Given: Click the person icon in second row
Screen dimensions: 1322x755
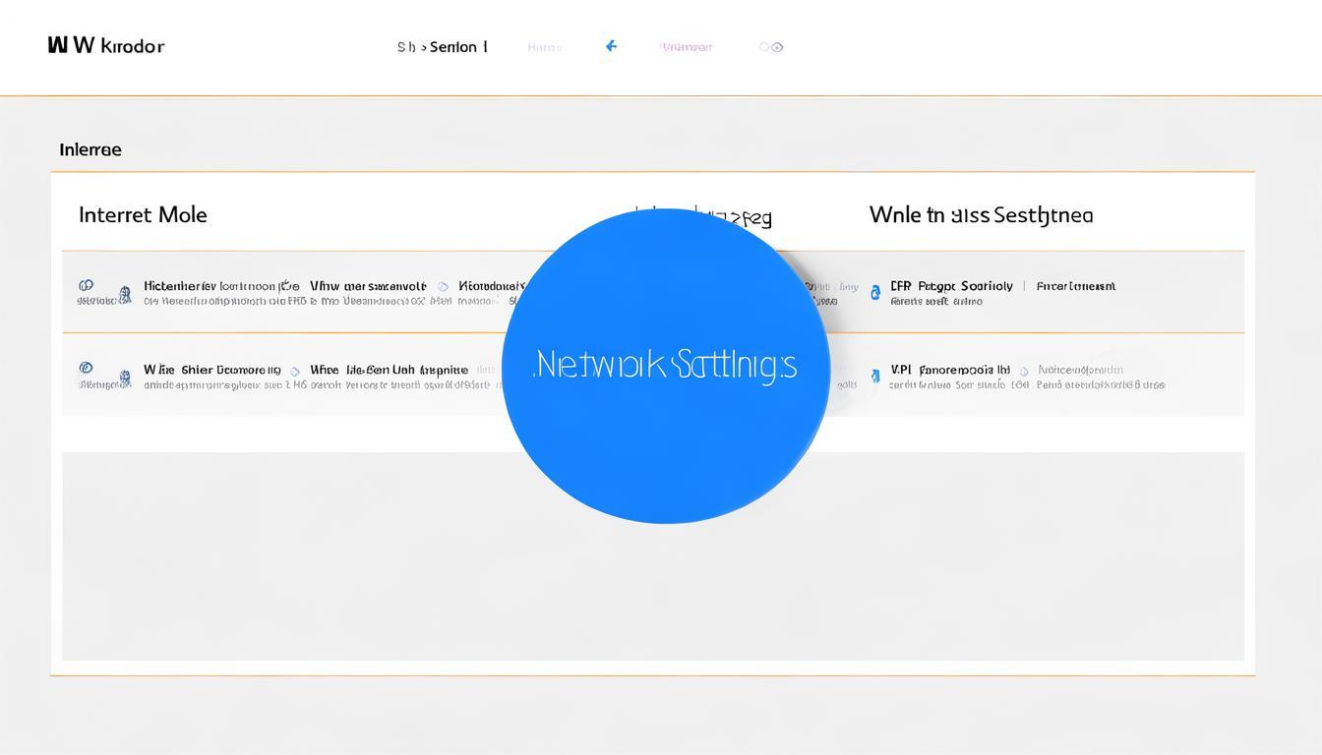Looking at the screenshot, I should [125, 376].
